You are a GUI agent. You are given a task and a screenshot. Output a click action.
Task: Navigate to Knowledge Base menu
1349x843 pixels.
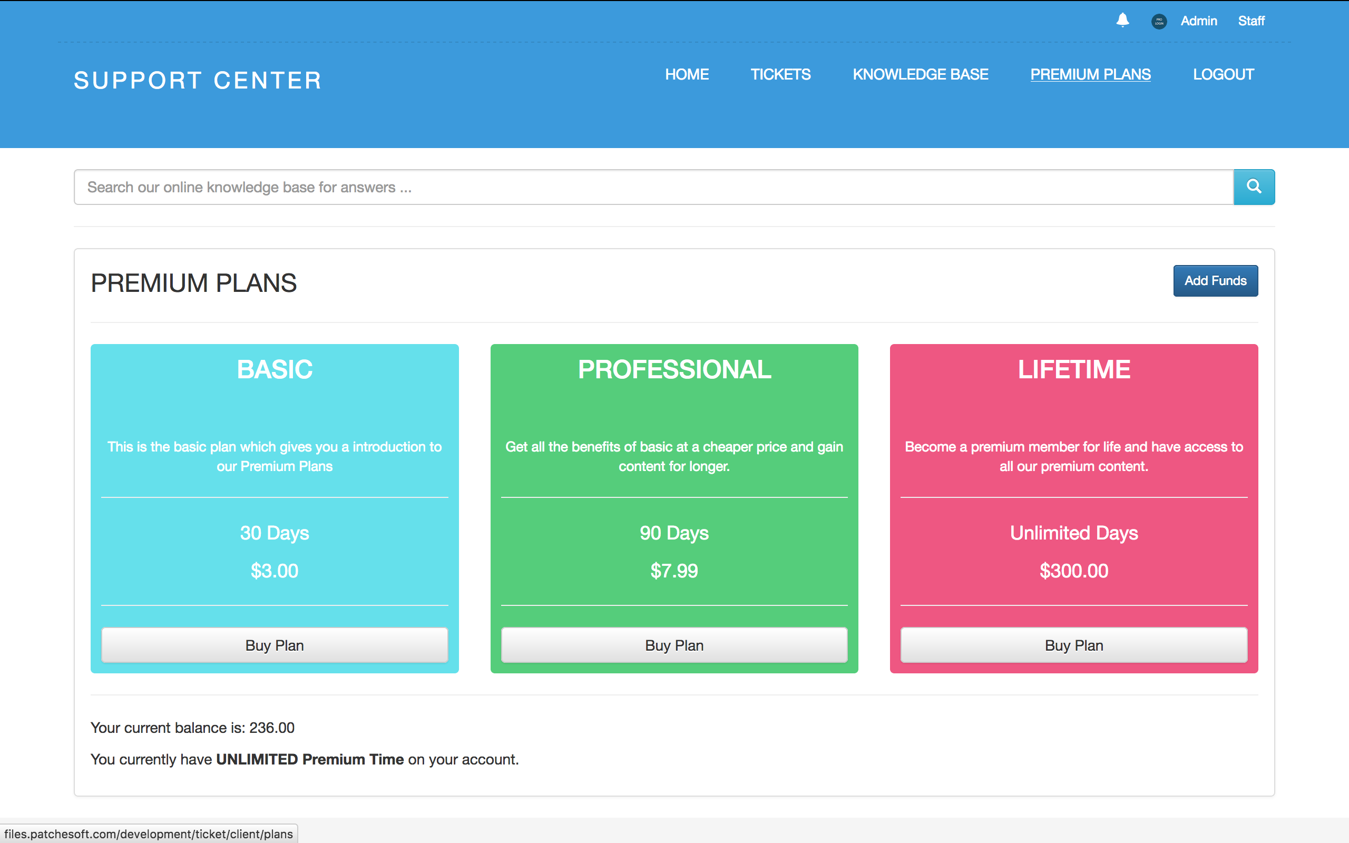tap(920, 74)
